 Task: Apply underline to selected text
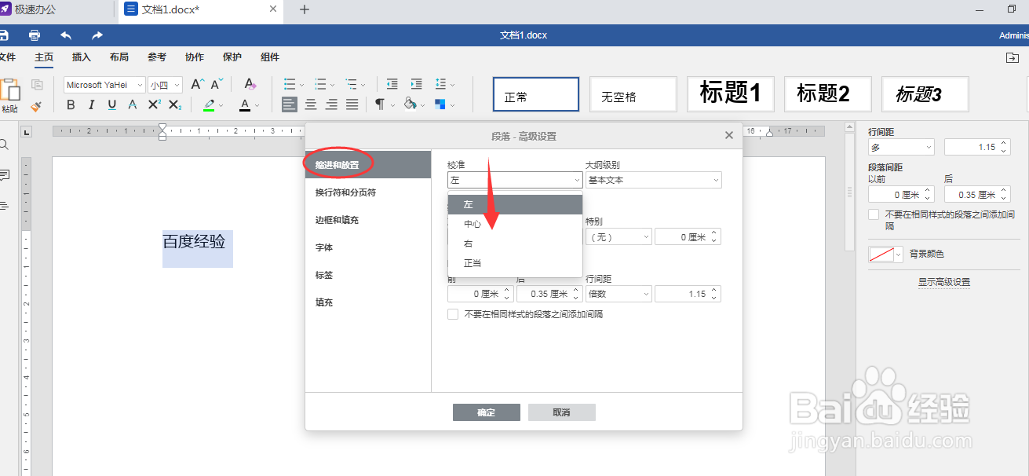111,104
